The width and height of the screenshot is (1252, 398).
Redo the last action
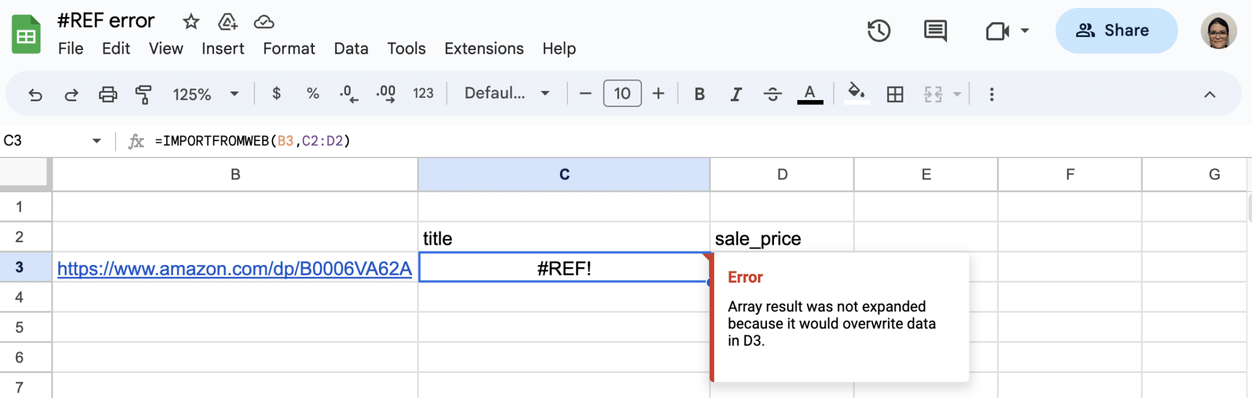[x=72, y=94]
